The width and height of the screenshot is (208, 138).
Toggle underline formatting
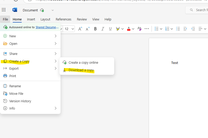[110, 29]
